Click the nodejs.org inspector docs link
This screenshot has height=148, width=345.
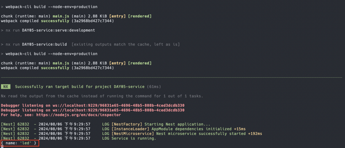(x=78, y=115)
